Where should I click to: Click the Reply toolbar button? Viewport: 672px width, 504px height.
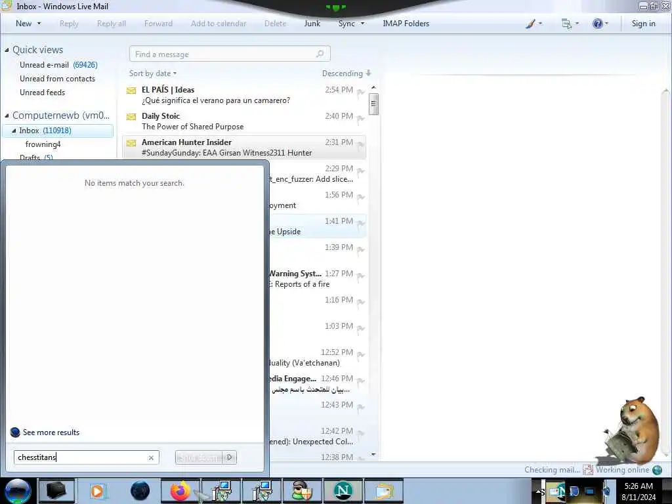point(69,24)
